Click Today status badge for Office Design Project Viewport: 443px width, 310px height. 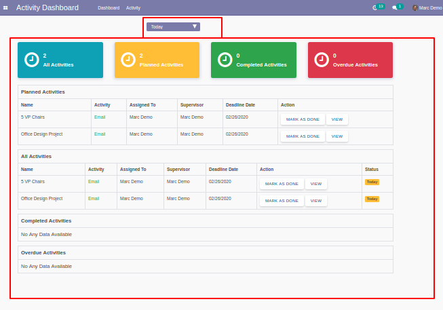tap(372, 199)
